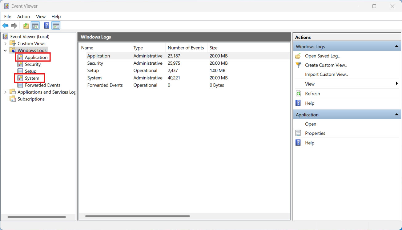
Task: Click the Properties icon in Actions pane
Action: point(298,133)
